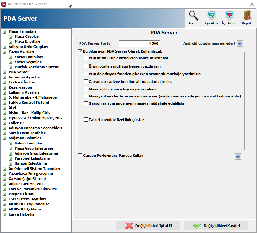Select Online Tartı Sistemi
The width and height of the screenshot is (257, 233).
(26, 184)
